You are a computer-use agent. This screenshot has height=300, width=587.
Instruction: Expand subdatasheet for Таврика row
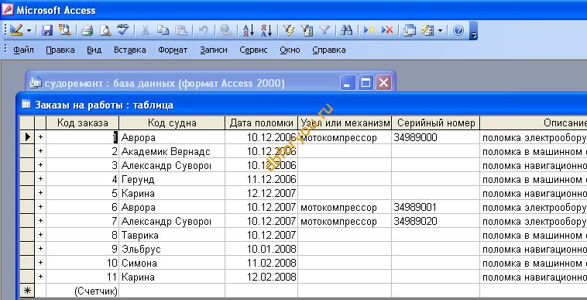pos(40,234)
